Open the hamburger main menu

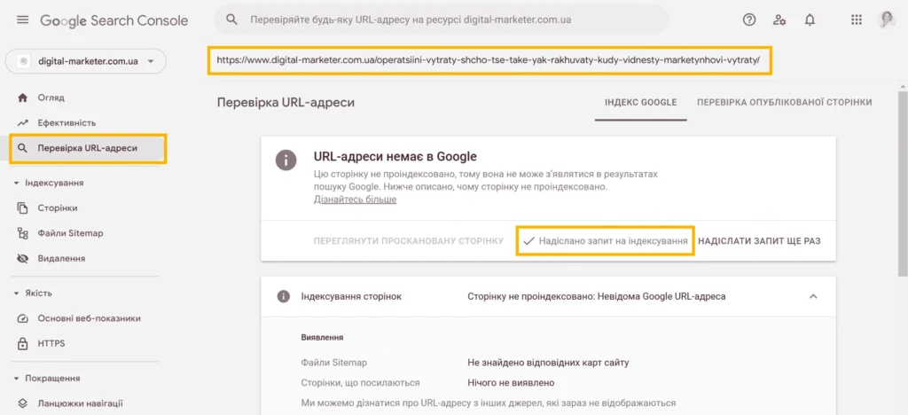[22, 20]
